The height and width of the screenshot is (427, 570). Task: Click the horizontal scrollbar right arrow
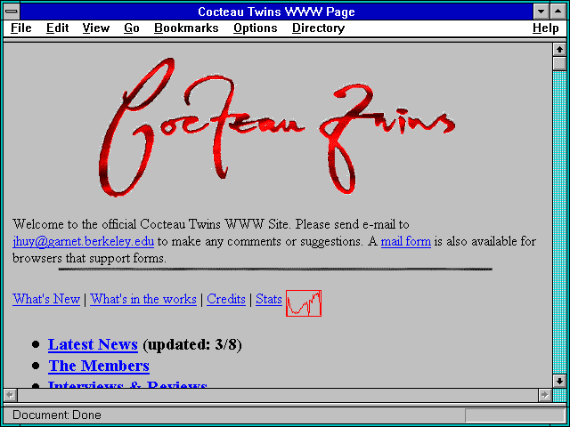[x=545, y=395]
